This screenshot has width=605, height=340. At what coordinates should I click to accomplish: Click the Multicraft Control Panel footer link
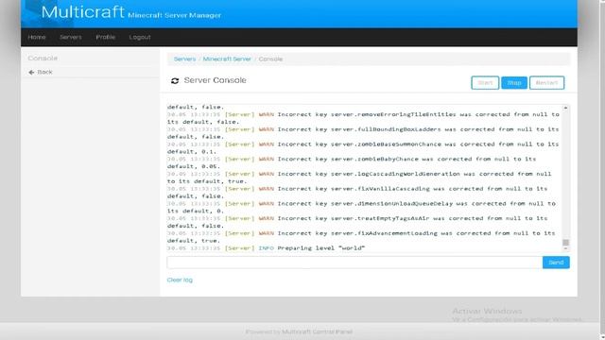pos(317,331)
